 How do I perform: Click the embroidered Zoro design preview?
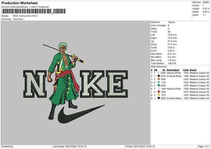click(x=76, y=83)
